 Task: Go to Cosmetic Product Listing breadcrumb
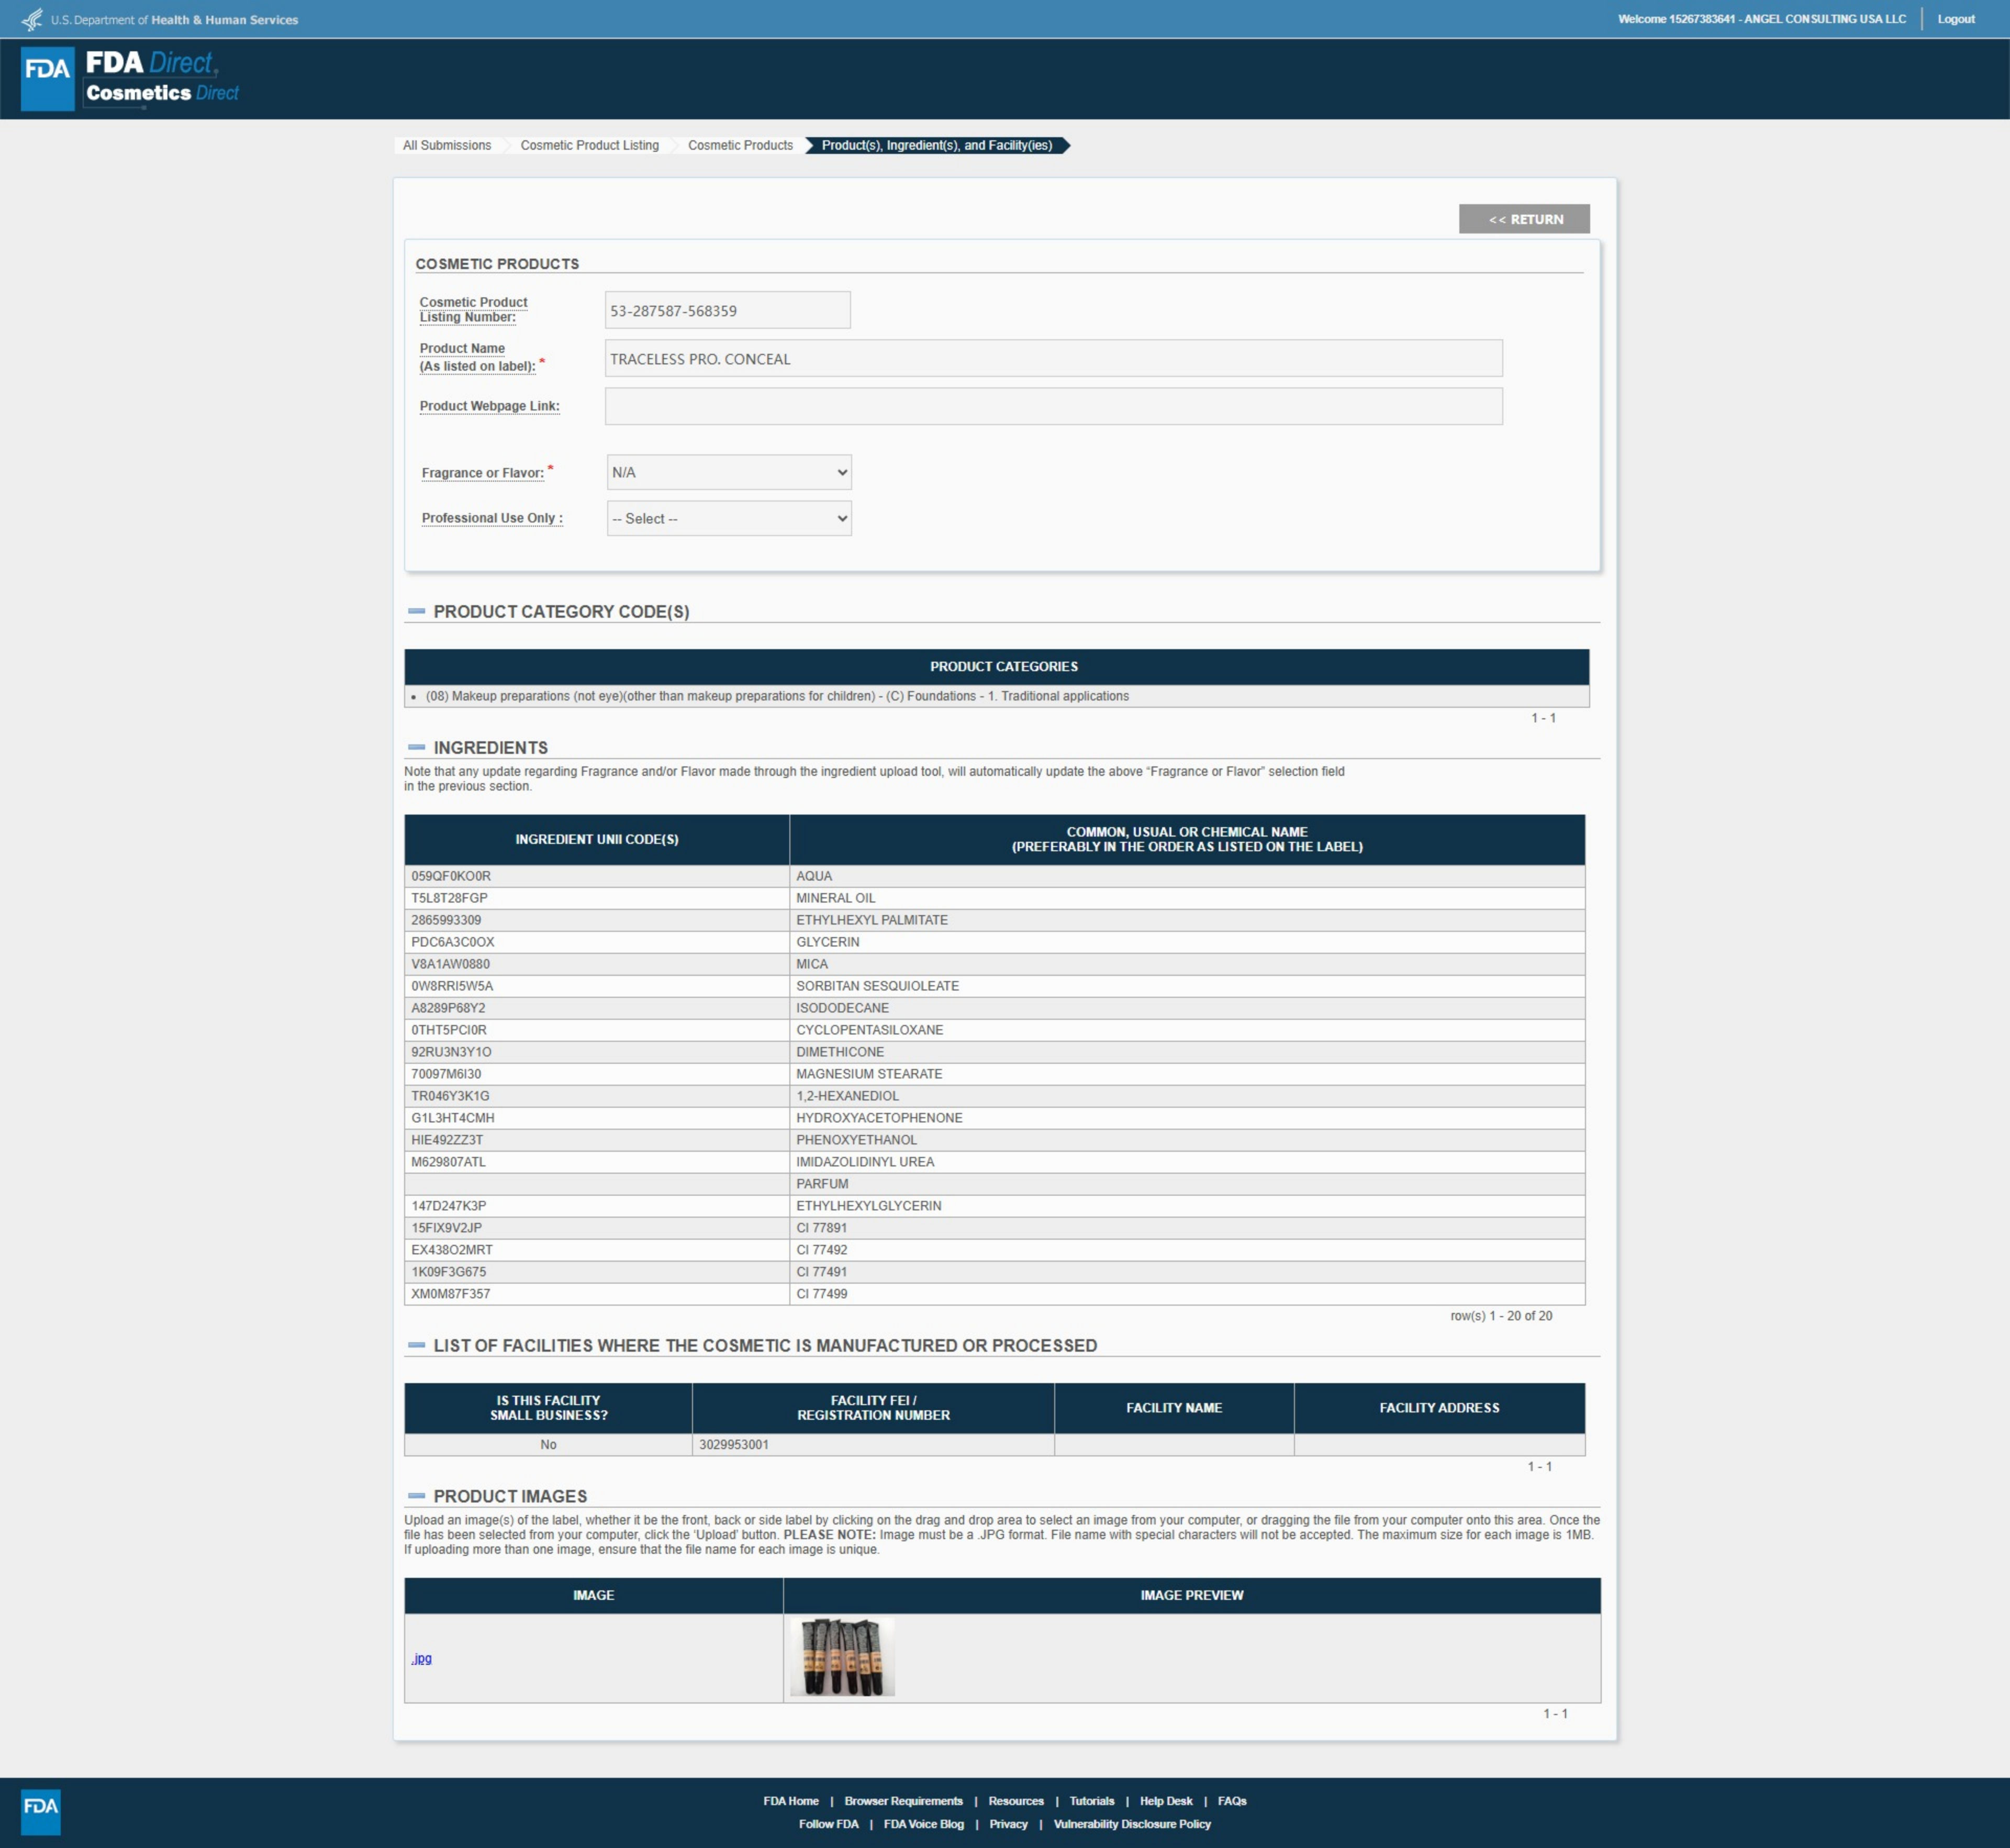coord(589,145)
